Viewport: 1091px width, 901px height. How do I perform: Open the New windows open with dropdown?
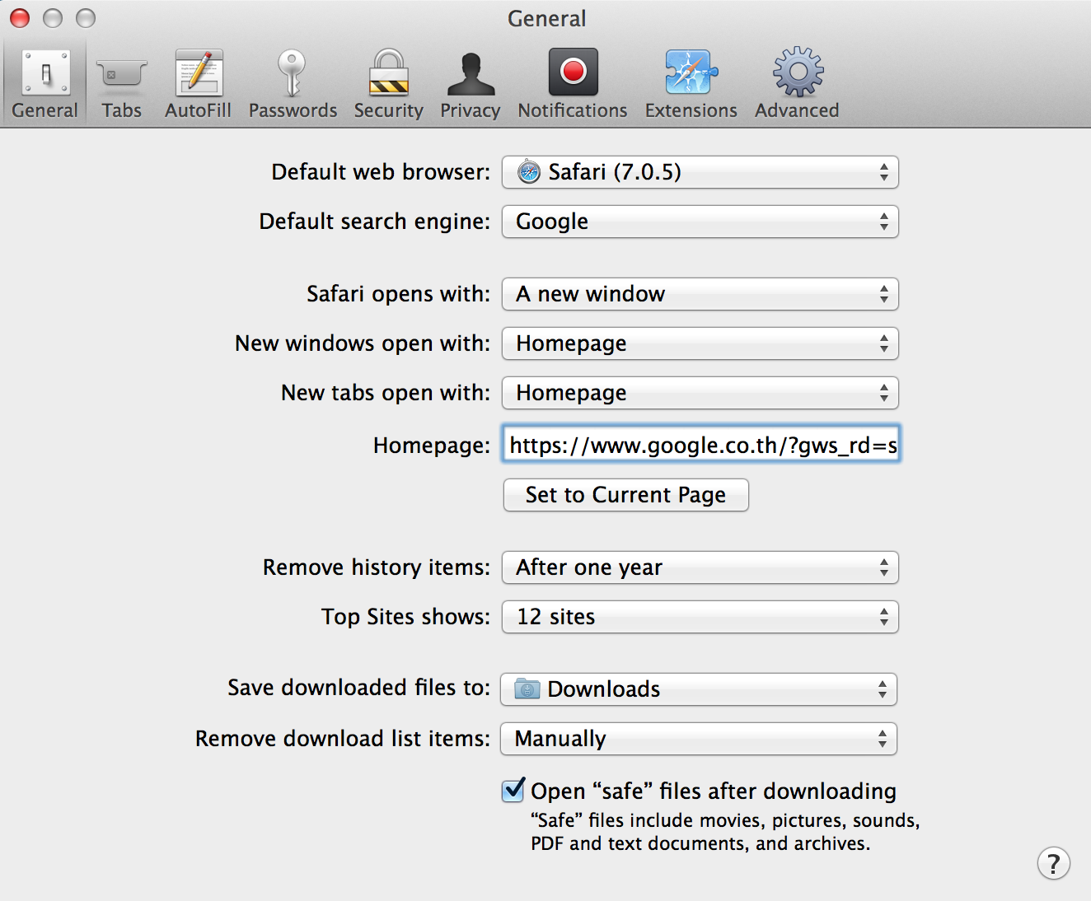[700, 343]
